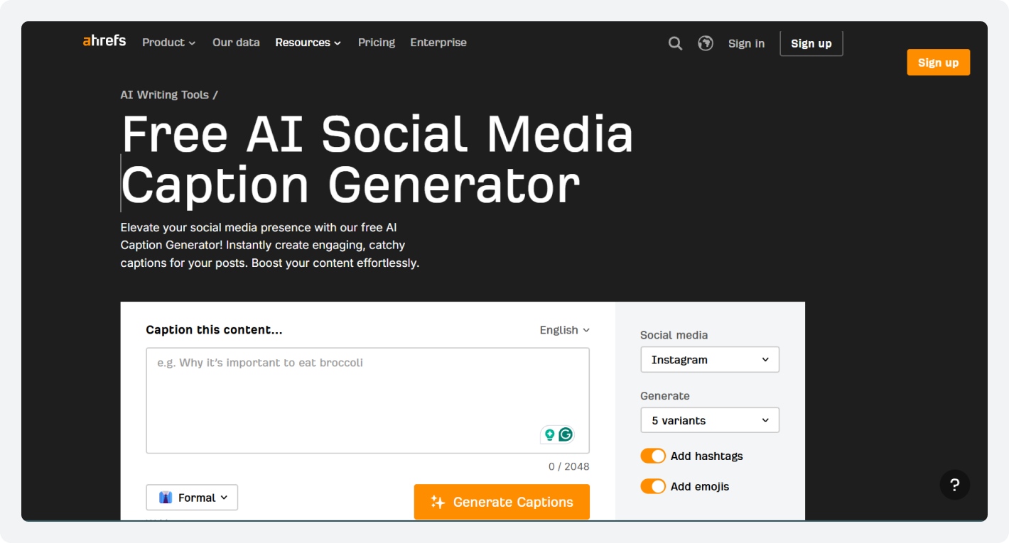Expand the Product menu
Image resolution: width=1009 pixels, height=543 pixels.
(x=169, y=43)
